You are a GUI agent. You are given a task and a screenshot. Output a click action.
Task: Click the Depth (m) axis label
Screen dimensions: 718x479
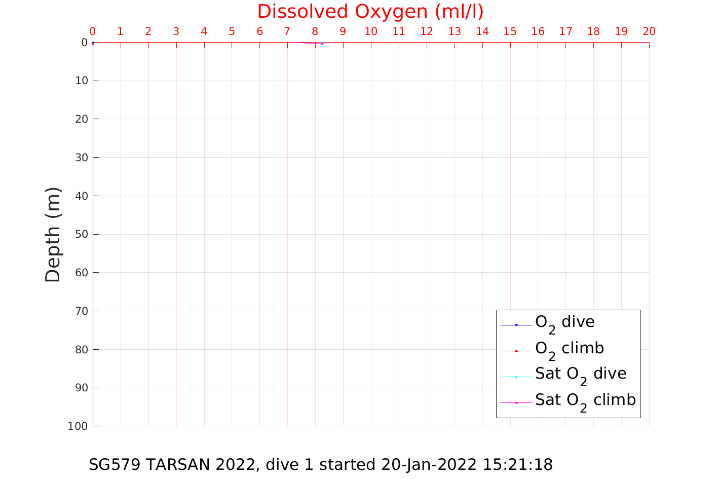click(53, 235)
